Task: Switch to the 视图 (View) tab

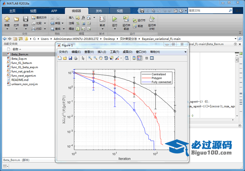Action: click(120, 11)
